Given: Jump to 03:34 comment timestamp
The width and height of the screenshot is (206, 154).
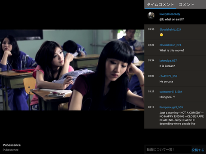Looking at the screenshot, I should [151, 60].
